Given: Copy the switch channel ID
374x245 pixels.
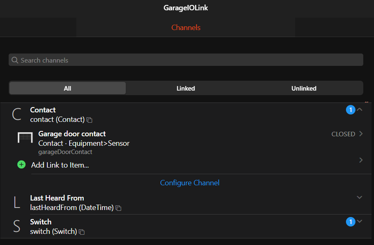Looking at the screenshot, I should (x=82, y=232).
